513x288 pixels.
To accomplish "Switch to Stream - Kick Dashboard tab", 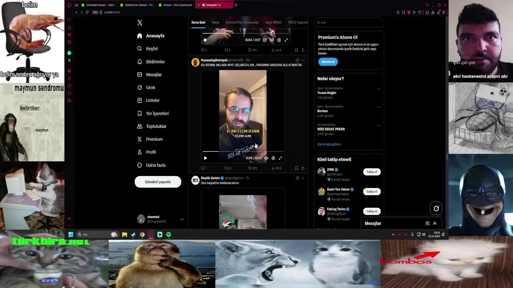I will pyautogui.click(x=175, y=5).
